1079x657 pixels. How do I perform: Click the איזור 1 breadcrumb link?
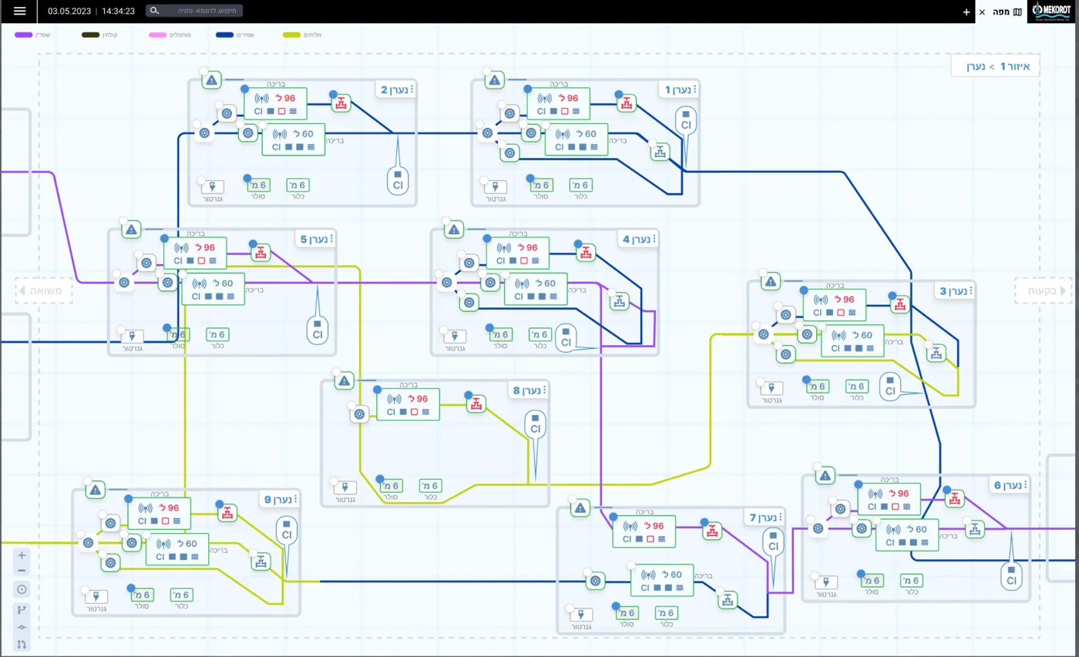pyautogui.click(x=1014, y=66)
